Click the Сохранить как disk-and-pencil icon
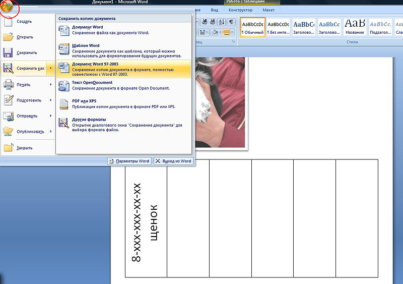This screenshot has width=403, height=284. pos(8,68)
